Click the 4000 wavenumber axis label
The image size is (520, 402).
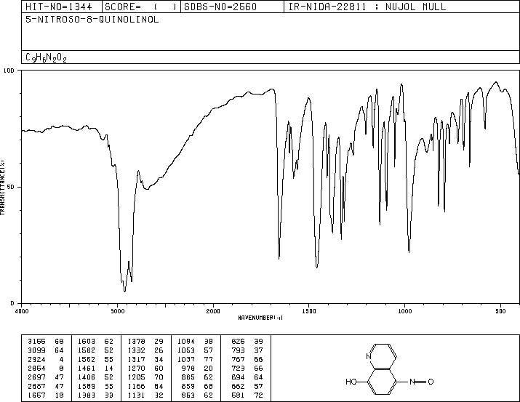pos(22,311)
